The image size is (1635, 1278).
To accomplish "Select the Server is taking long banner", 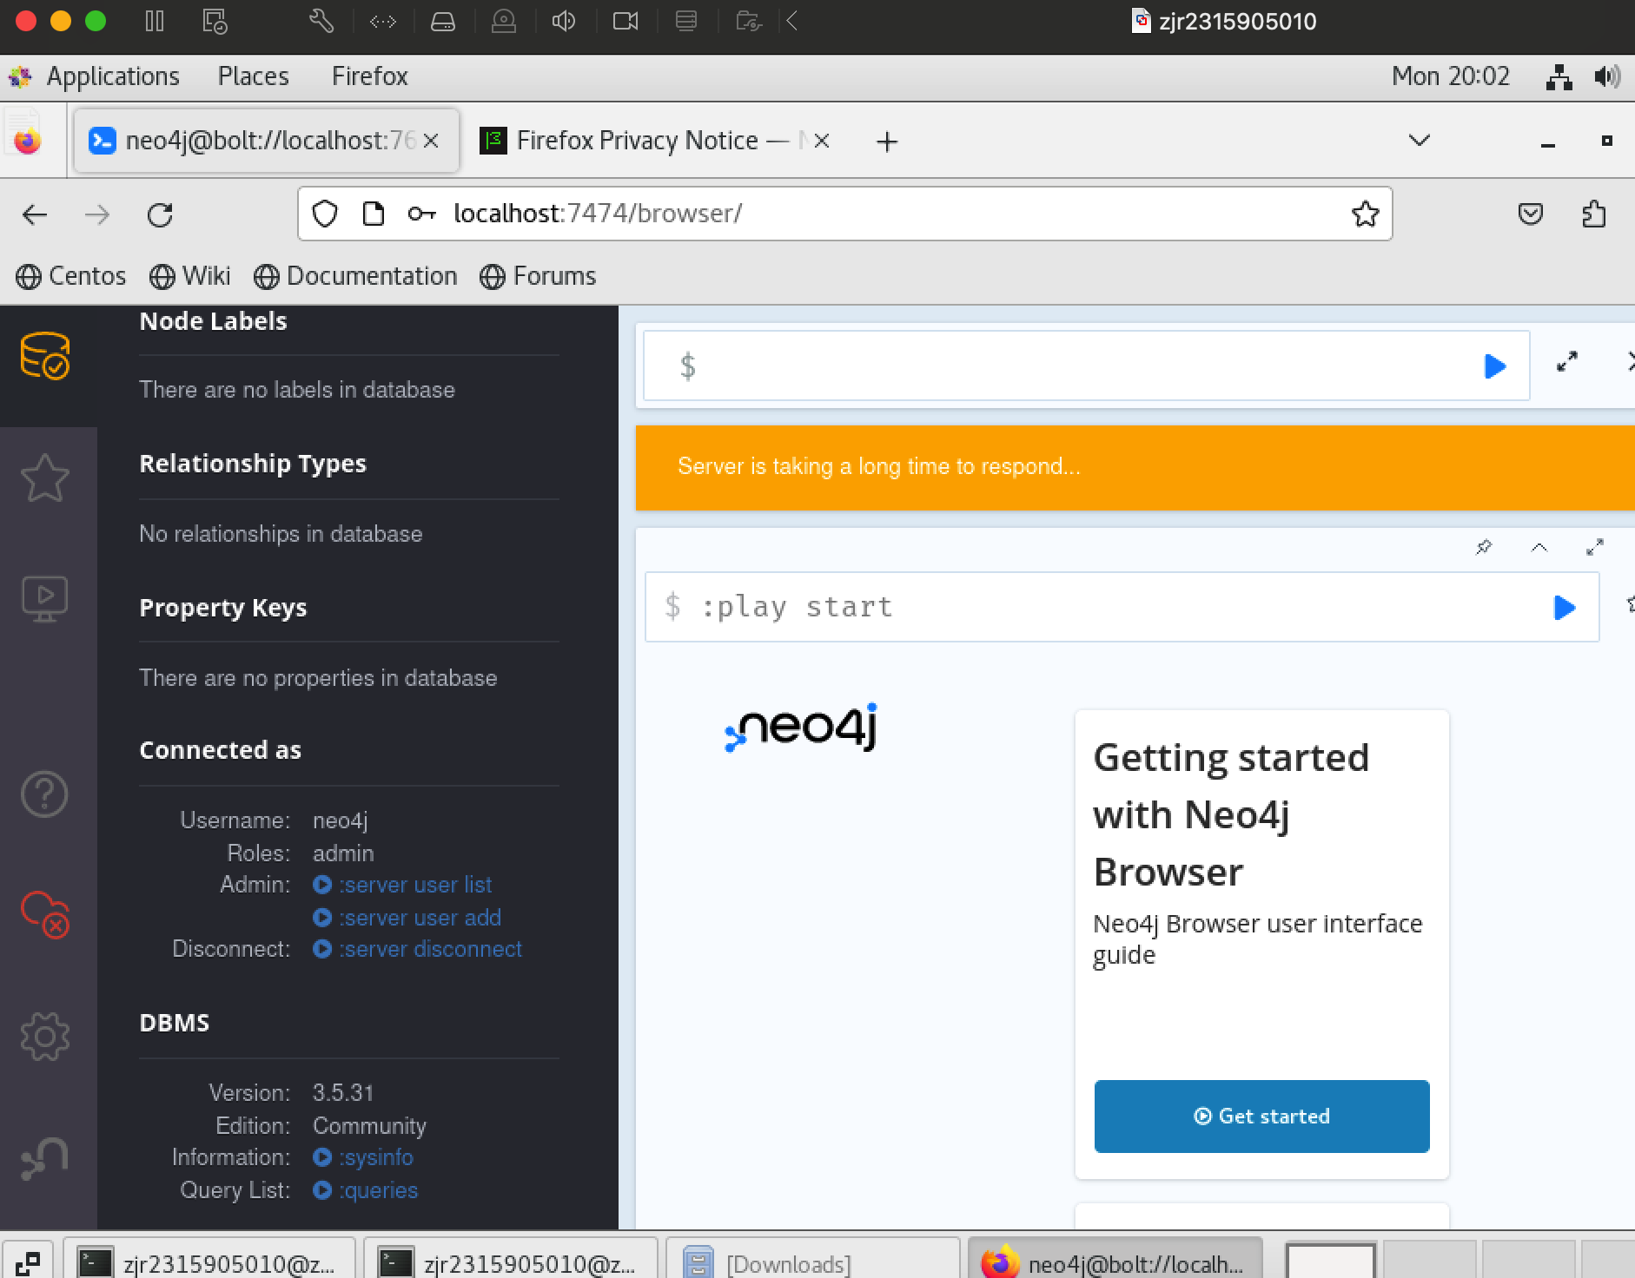I will tap(1135, 467).
